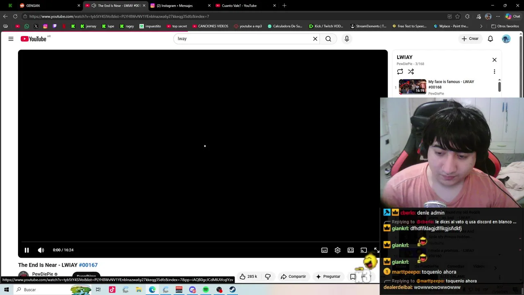524x295 pixels.
Task: Switch to the Cuanto Vale? YouTube tab
Action: (246, 5)
